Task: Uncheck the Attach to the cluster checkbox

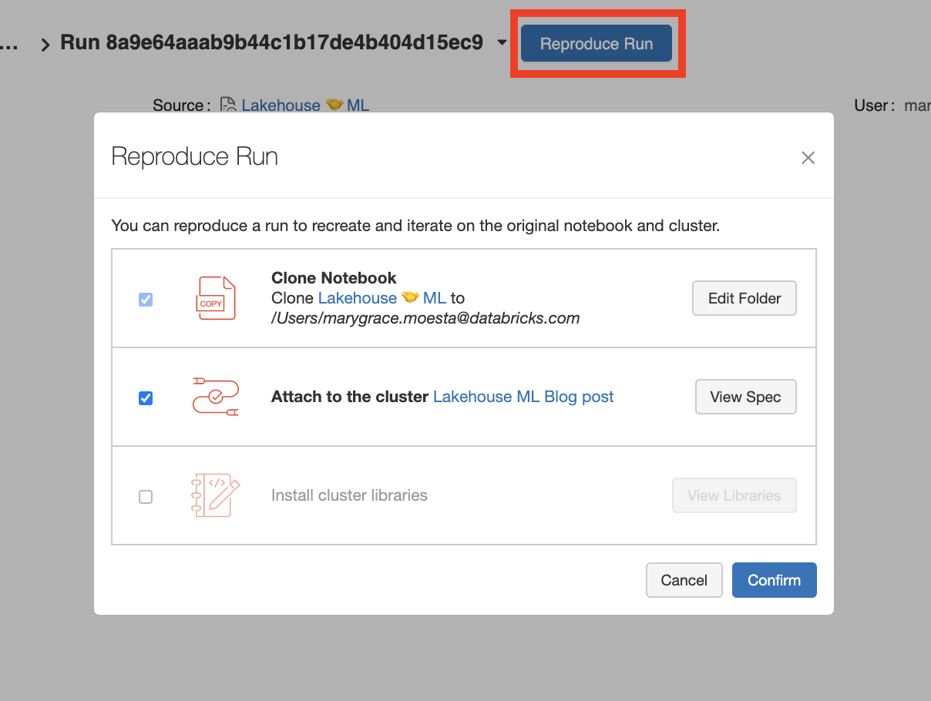Action: tap(146, 398)
